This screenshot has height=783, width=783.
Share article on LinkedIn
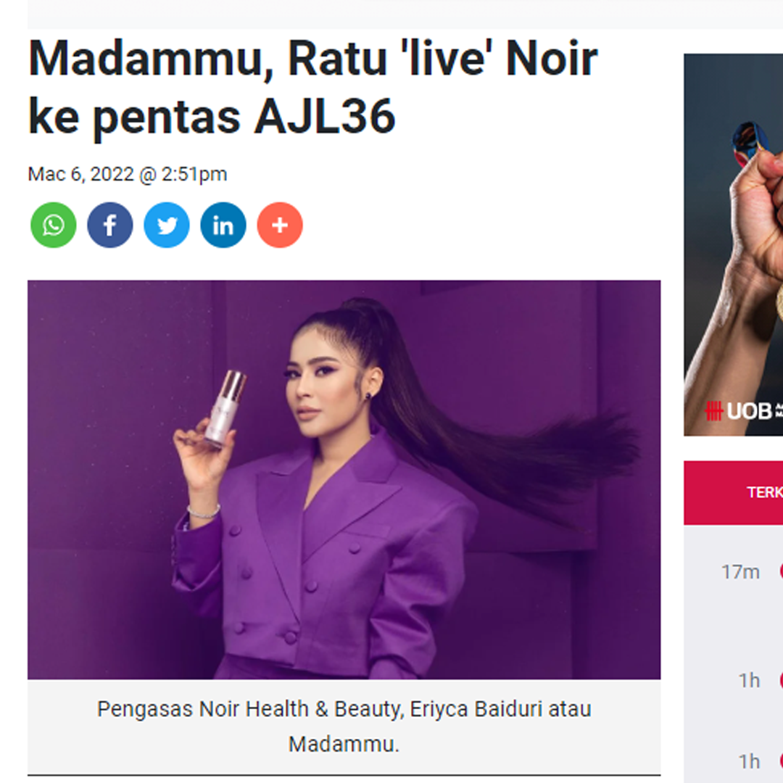(223, 225)
